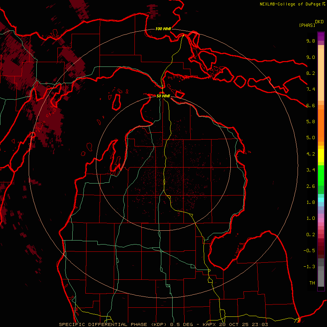Click the 23:03 timestamp in the caption
The width and height of the screenshot is (327, 327).
click(x=259, y=324)
